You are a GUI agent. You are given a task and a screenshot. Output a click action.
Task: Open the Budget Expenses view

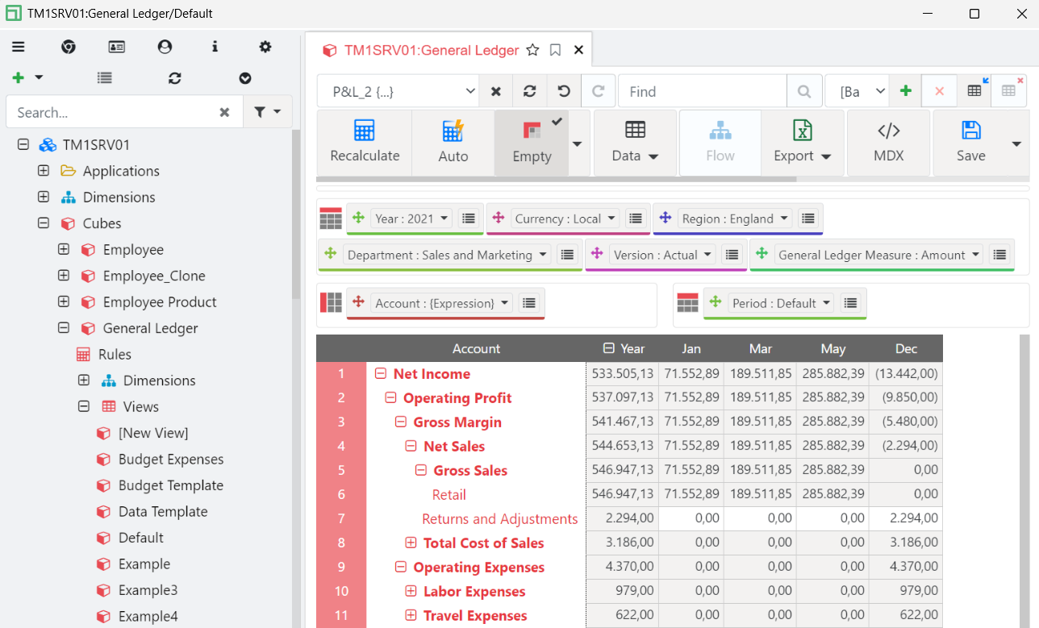171,460
